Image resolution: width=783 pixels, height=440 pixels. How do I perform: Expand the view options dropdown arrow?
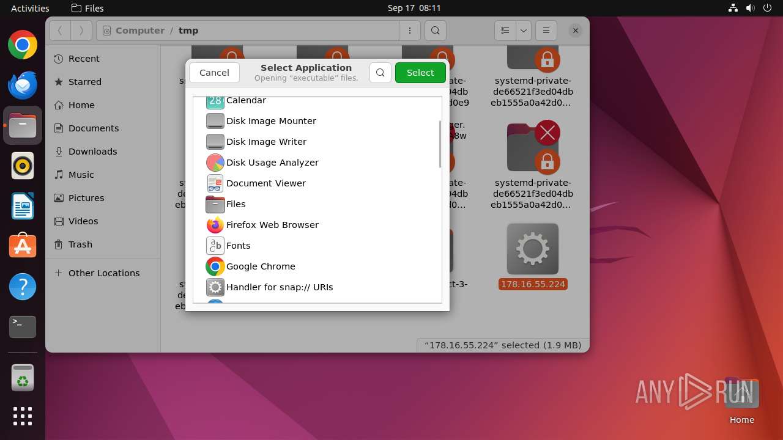(x=523, y=31)
